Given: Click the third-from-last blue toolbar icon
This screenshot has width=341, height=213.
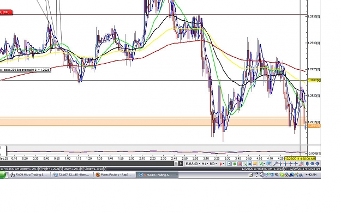Looking at the screenshot, I should click(307, 164).
